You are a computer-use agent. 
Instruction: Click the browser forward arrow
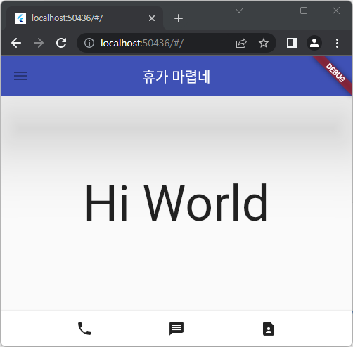(39, 43)
